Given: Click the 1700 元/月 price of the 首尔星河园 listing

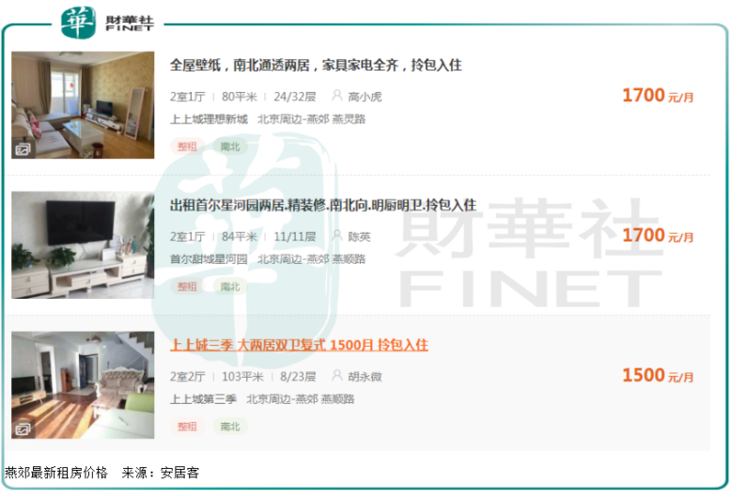Looking at the screenshot, I should click(x=658, y=236).
